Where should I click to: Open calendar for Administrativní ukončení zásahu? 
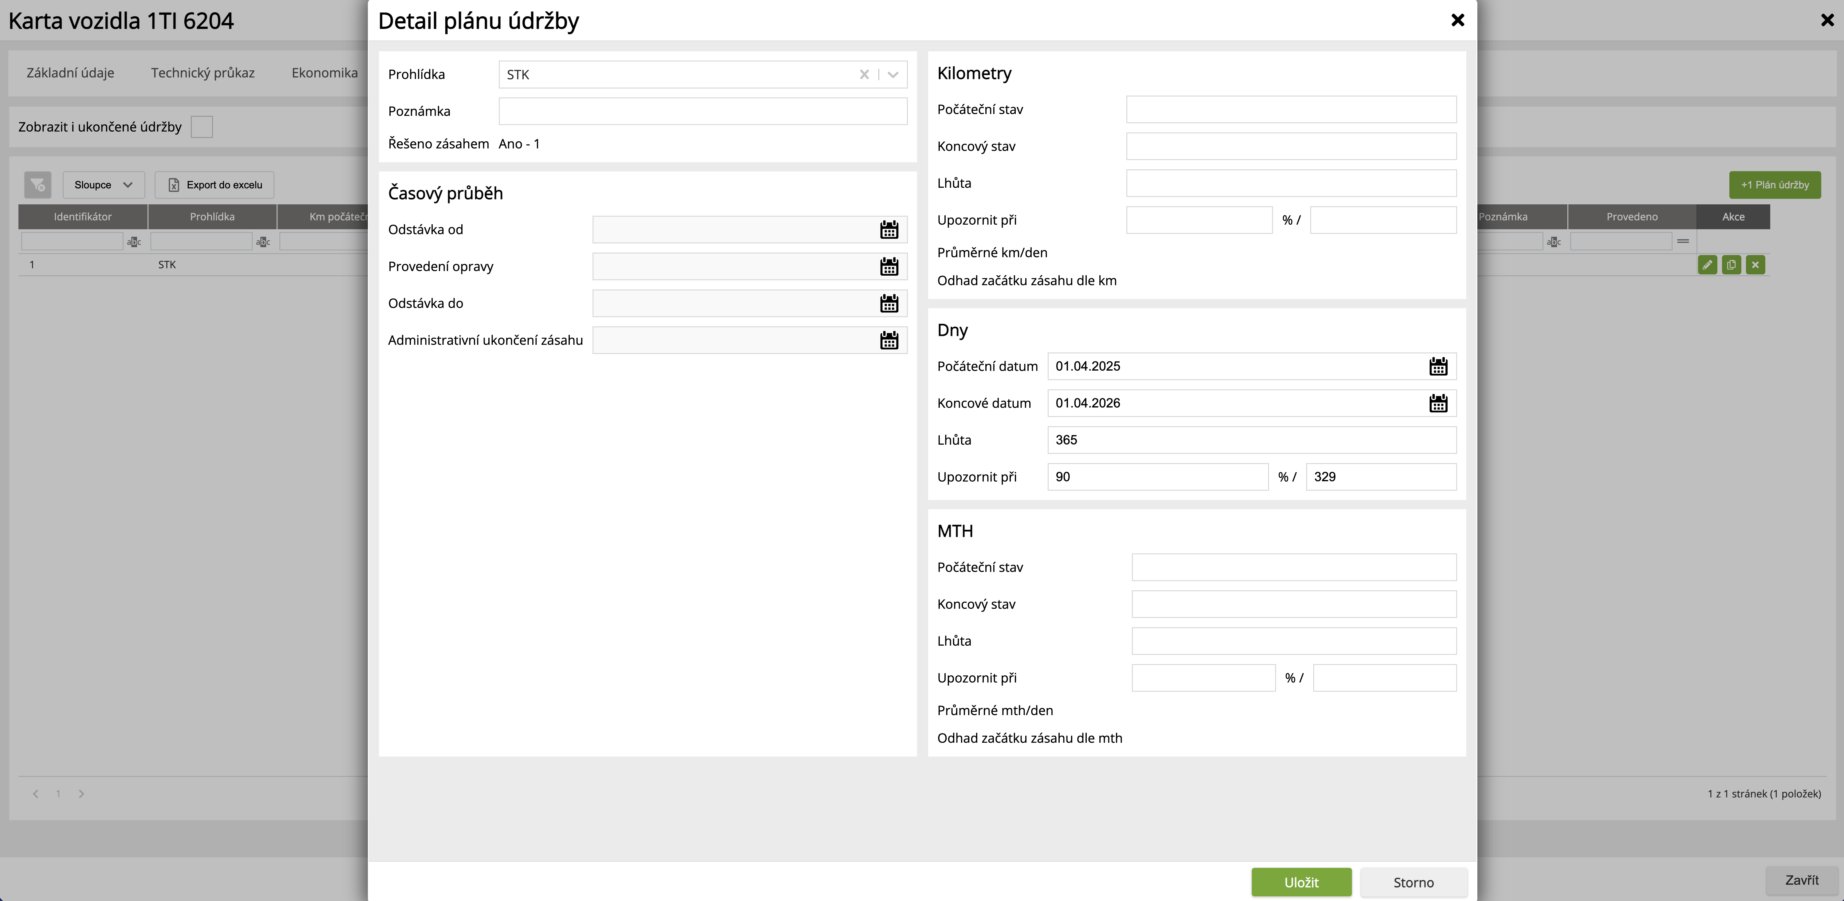coord(889,341)
